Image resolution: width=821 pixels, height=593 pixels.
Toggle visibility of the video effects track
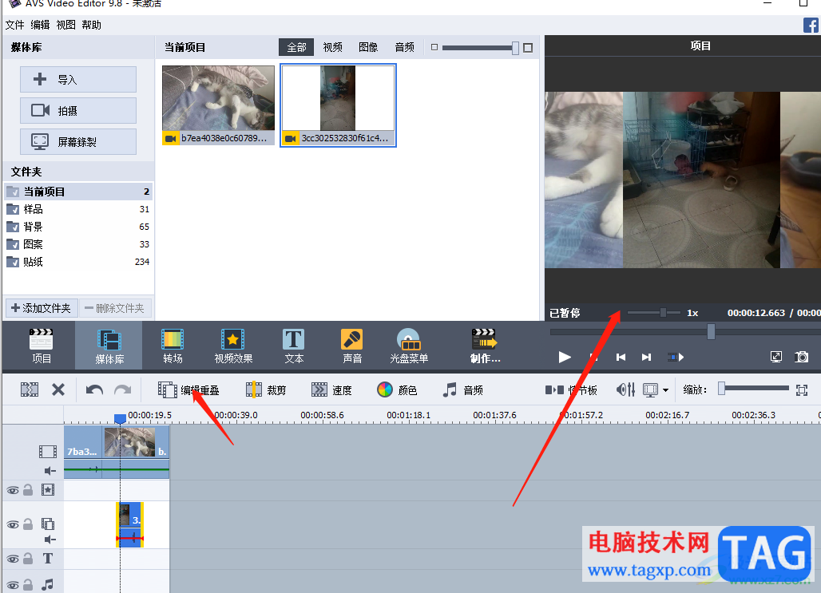coord(13,490)
